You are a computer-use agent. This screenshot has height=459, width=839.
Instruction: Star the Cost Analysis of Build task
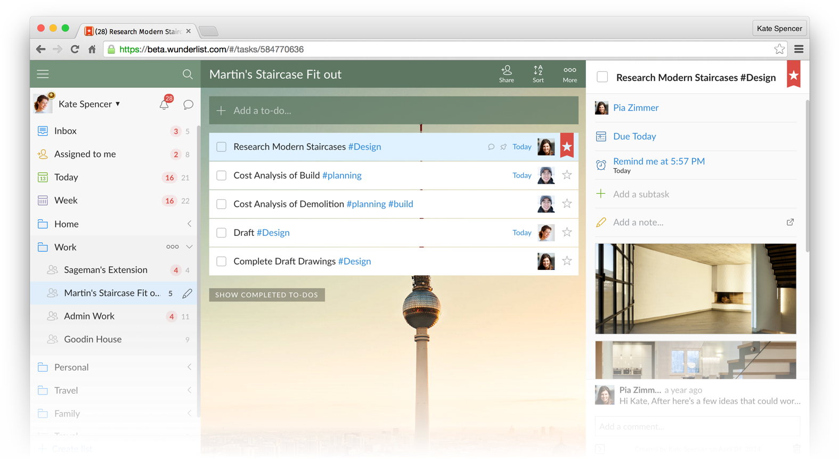(x=567, y=175)
